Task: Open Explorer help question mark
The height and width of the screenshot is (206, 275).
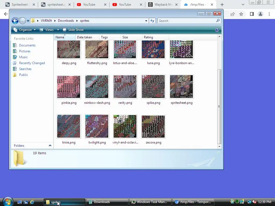Action: [x=217, y=30]
